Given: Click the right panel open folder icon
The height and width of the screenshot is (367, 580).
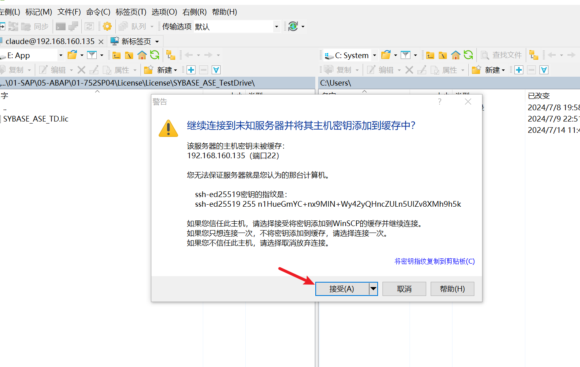Looking at the screenshot, I should coord(386,55).
